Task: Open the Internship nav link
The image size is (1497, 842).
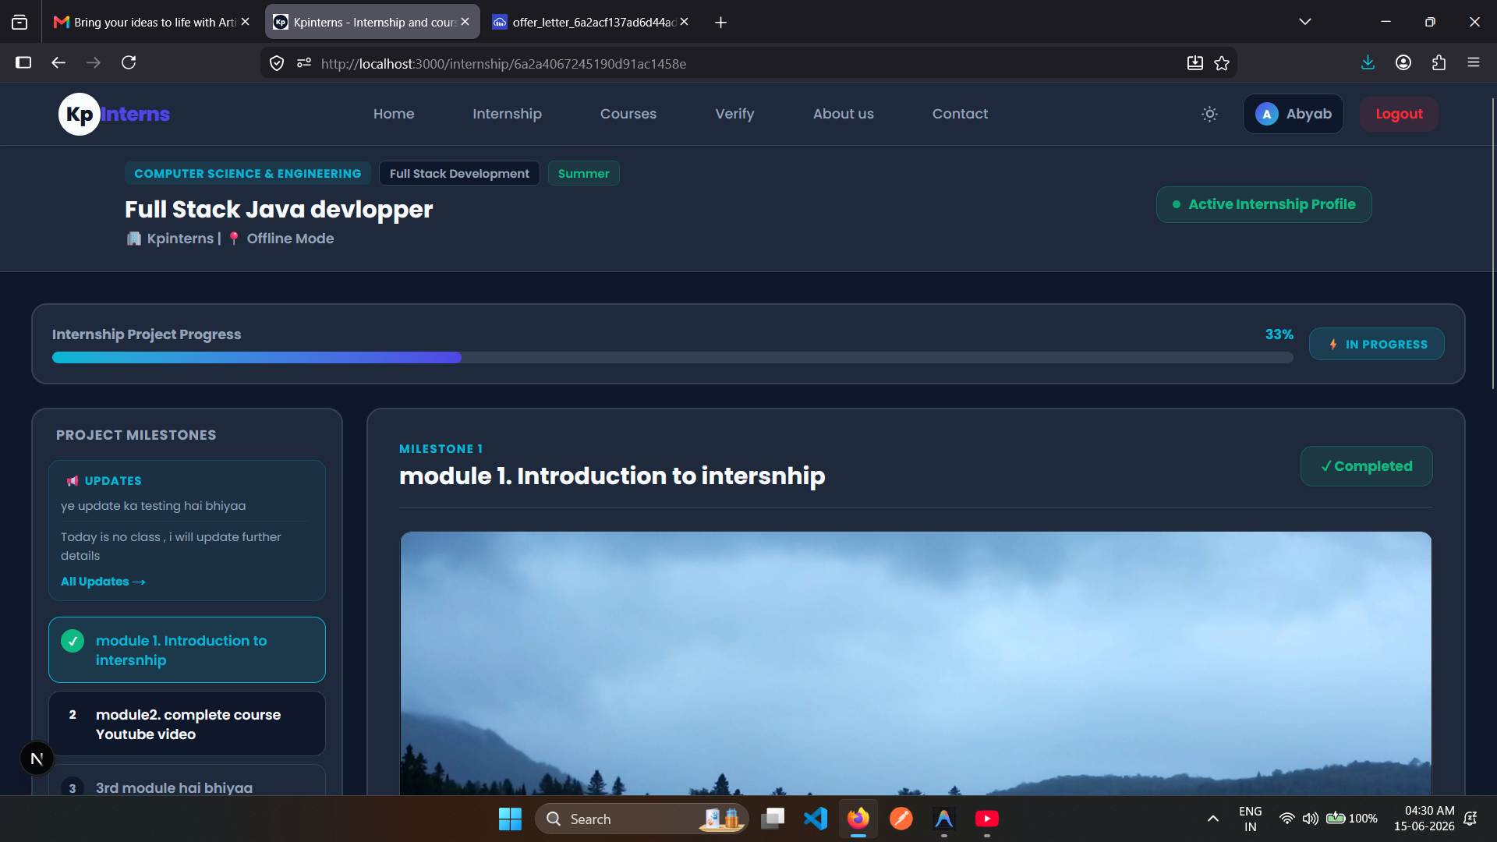Action: (x=507, y=114)
